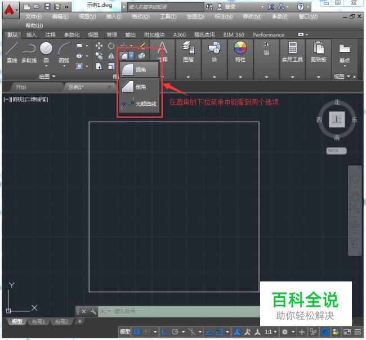366x340 pixels.
Task: Toggle annotation visibility in status bar
Action: click(238, 332)
